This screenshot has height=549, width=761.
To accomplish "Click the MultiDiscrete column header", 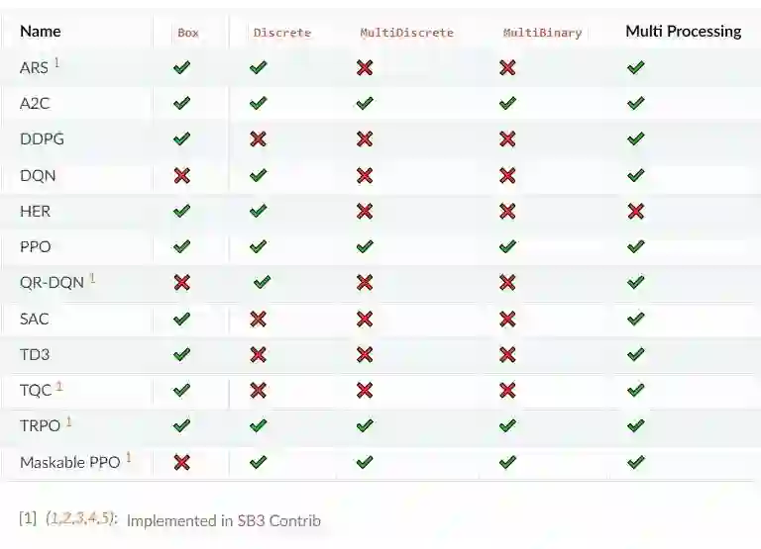I will coord(397,33).
